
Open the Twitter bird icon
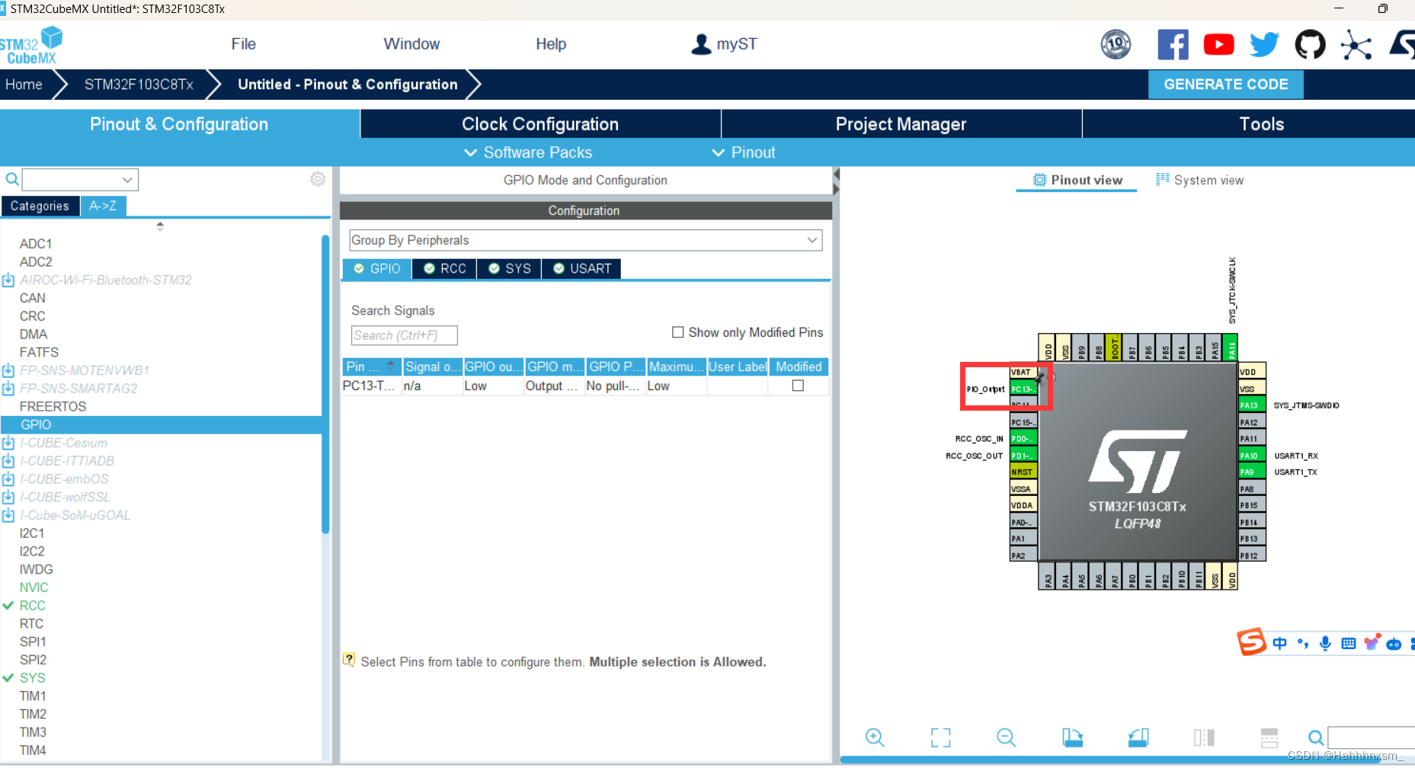click(x=1264, y=44)
